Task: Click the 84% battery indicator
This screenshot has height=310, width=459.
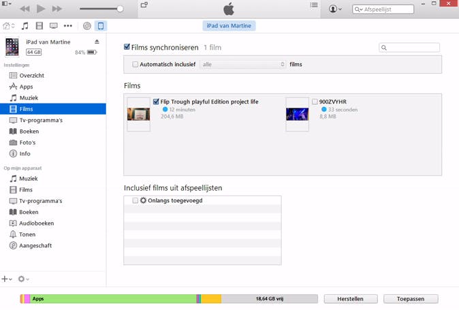Action: pyautogui.click(x=86, y=52)
